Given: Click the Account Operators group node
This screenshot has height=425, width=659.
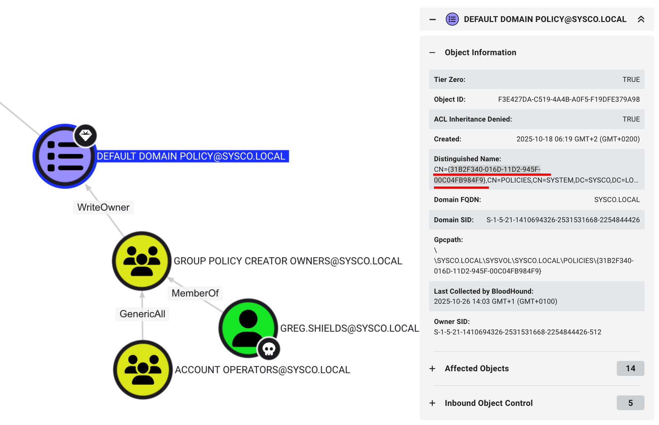Looking at the screenshot, I should tap(143, 370).
